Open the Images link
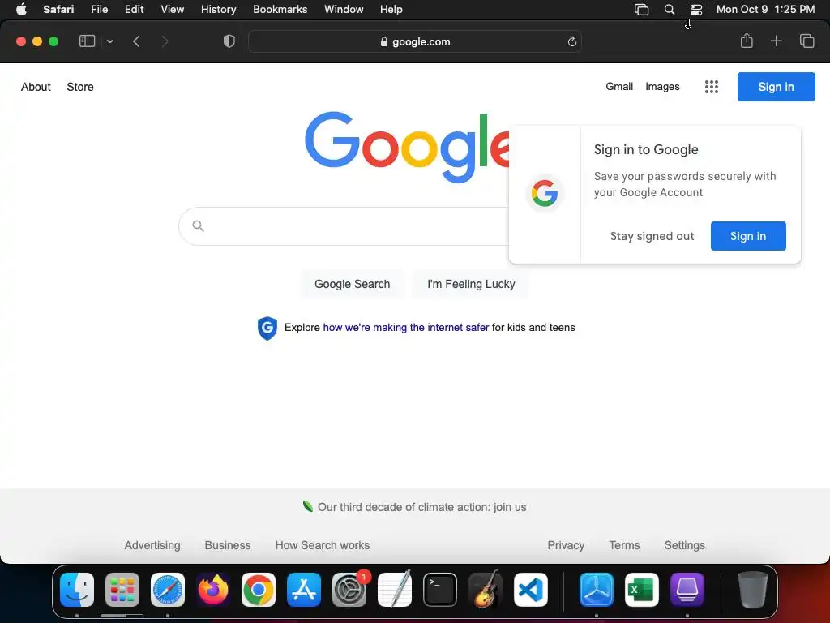 click(662, 86)
